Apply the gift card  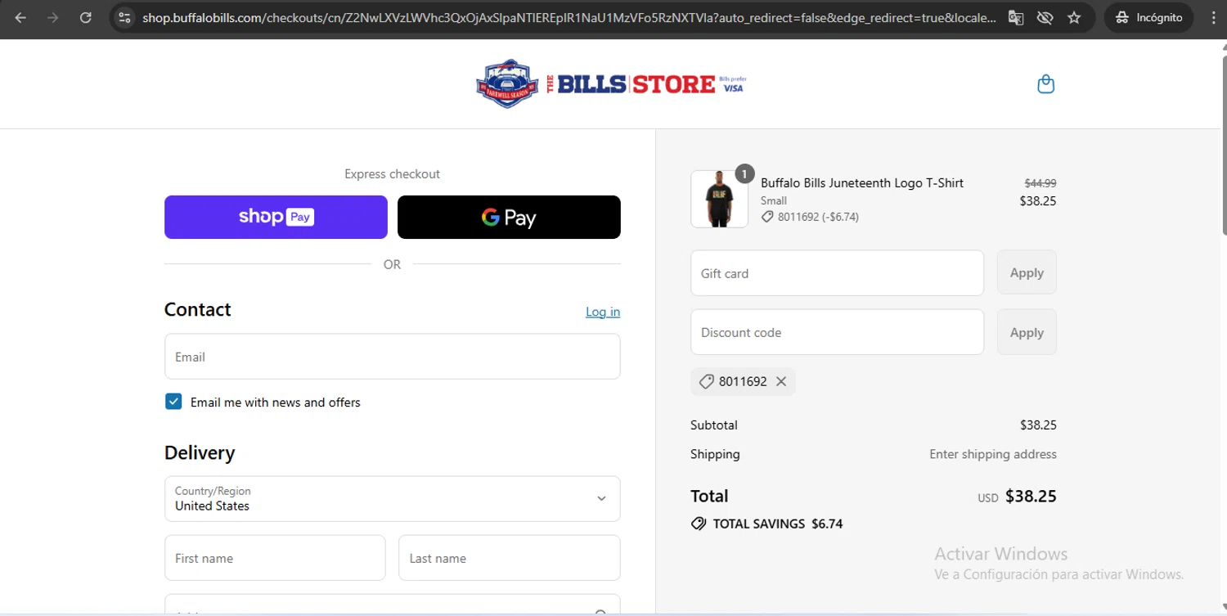pyautogui.click(x=1027, y=273)
